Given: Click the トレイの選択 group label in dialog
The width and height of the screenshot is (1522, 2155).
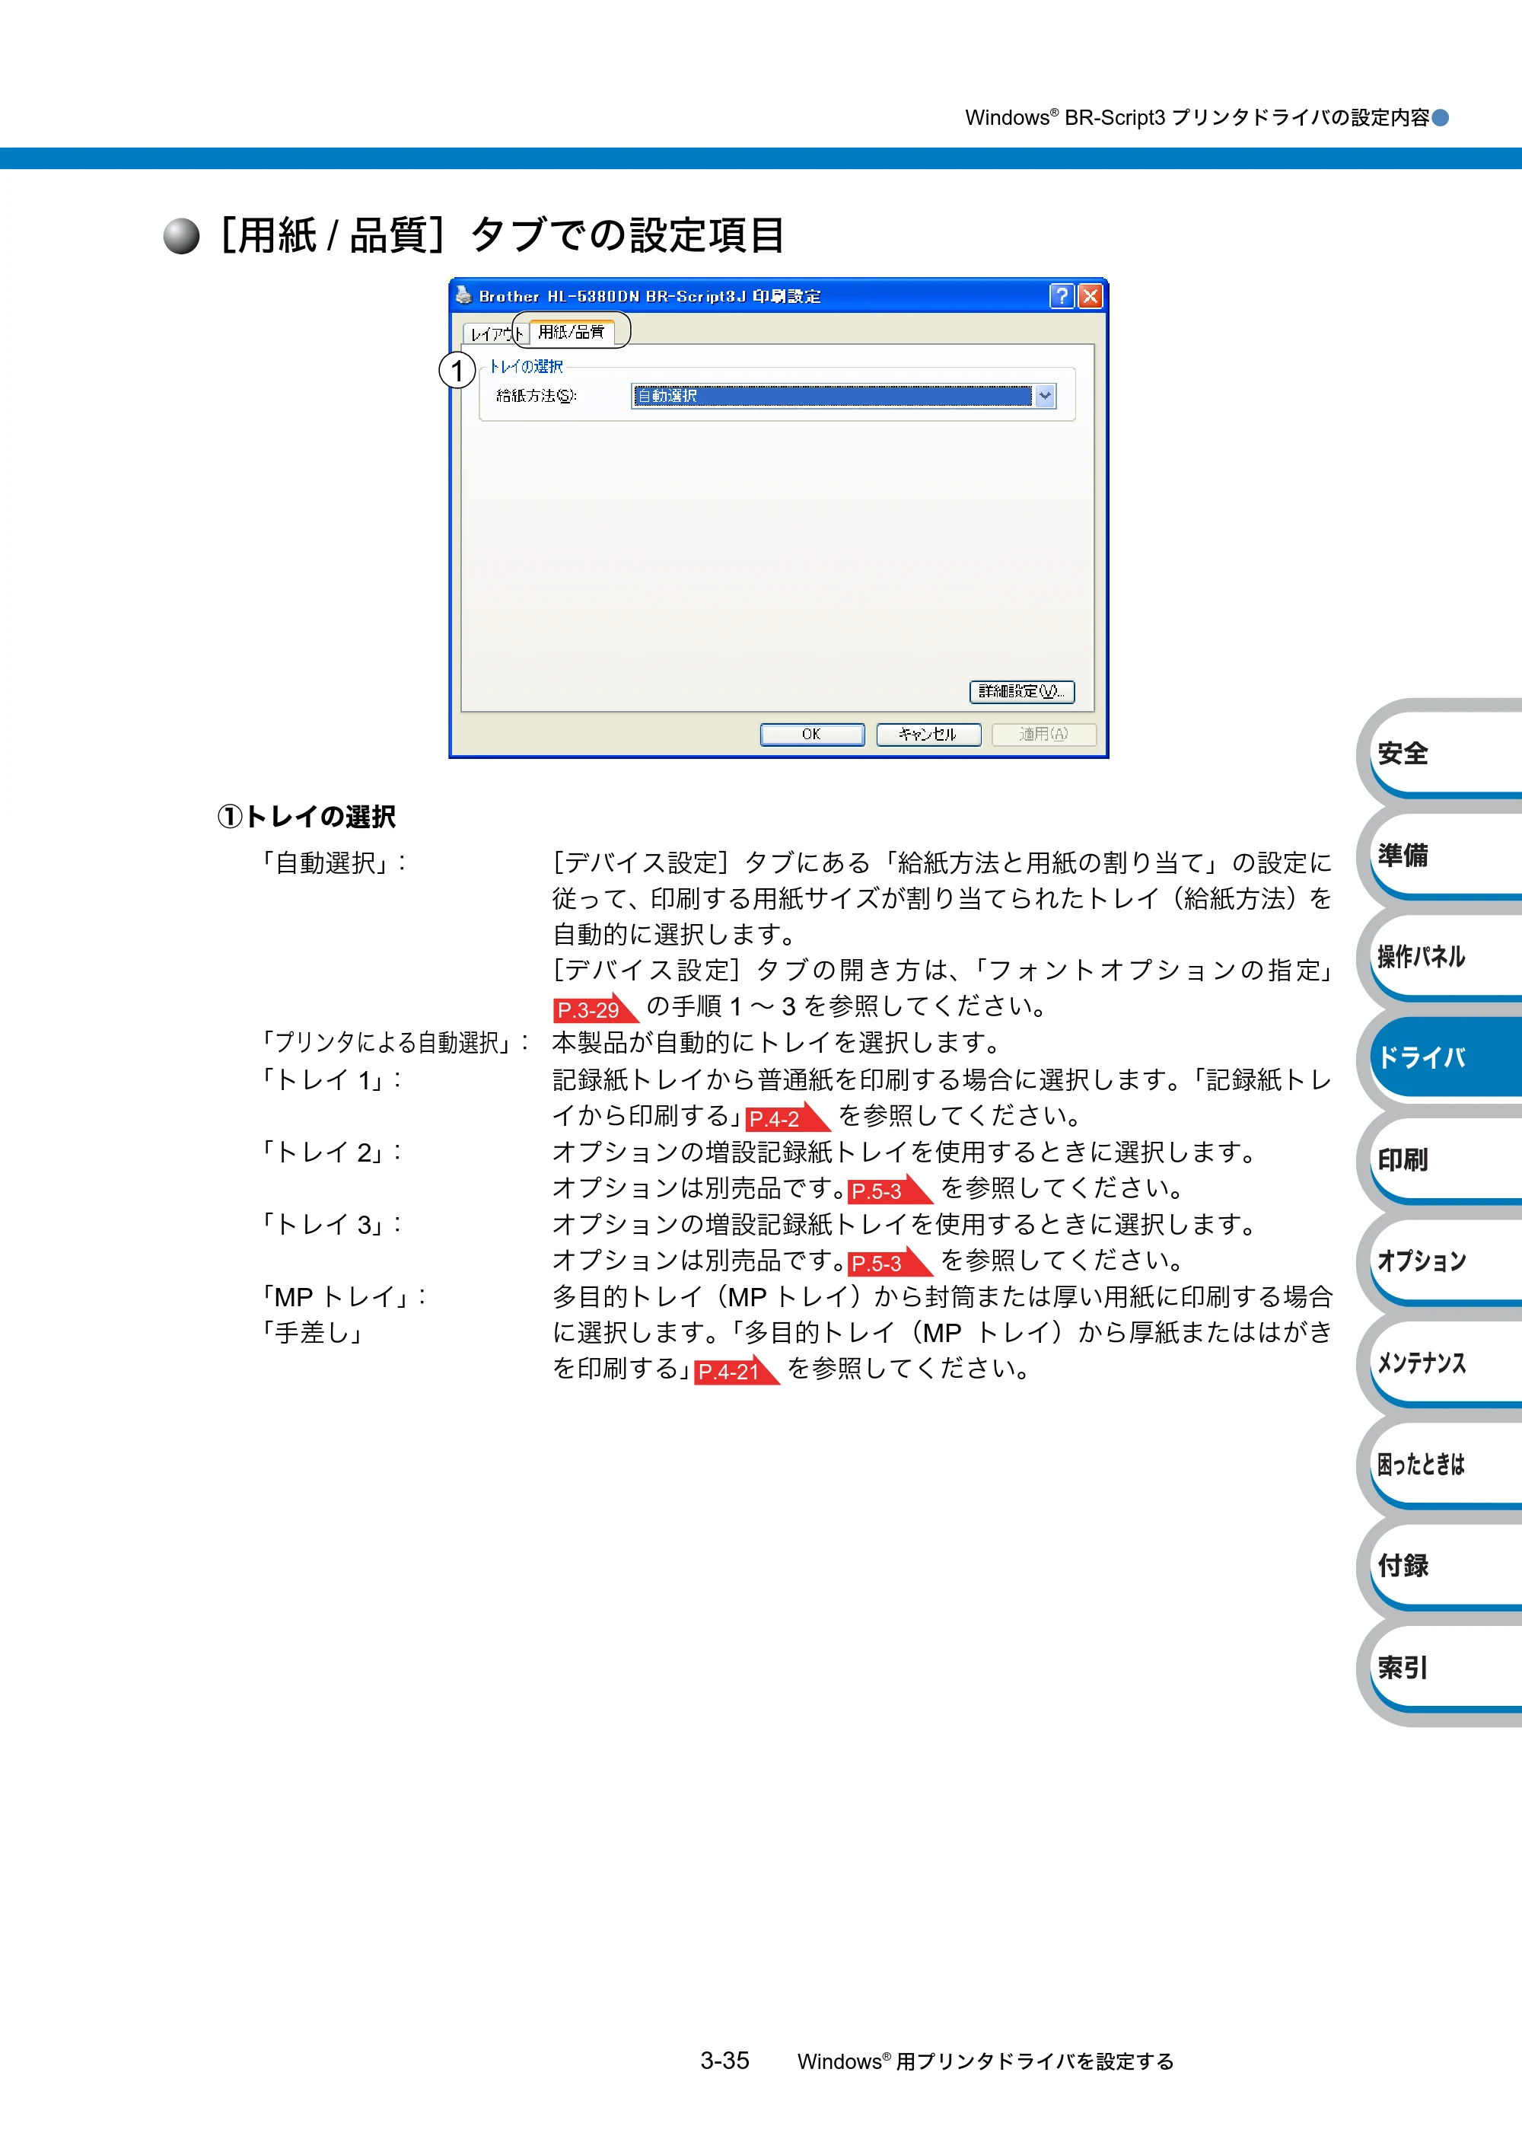Looking at the screenshot, I should (x=526, y=366).
